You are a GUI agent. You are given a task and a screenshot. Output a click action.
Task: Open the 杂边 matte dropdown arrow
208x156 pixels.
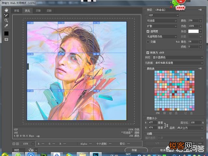[200, 31]
